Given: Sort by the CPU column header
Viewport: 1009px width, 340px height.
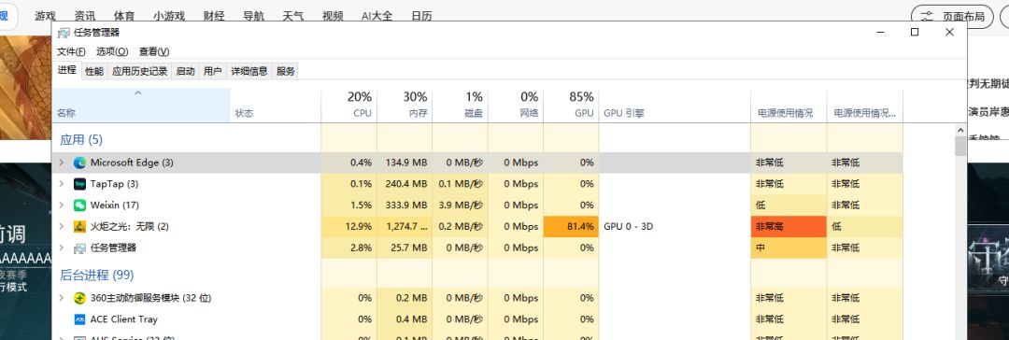Looking at the screenshot, I should click(x=348, y=105).
